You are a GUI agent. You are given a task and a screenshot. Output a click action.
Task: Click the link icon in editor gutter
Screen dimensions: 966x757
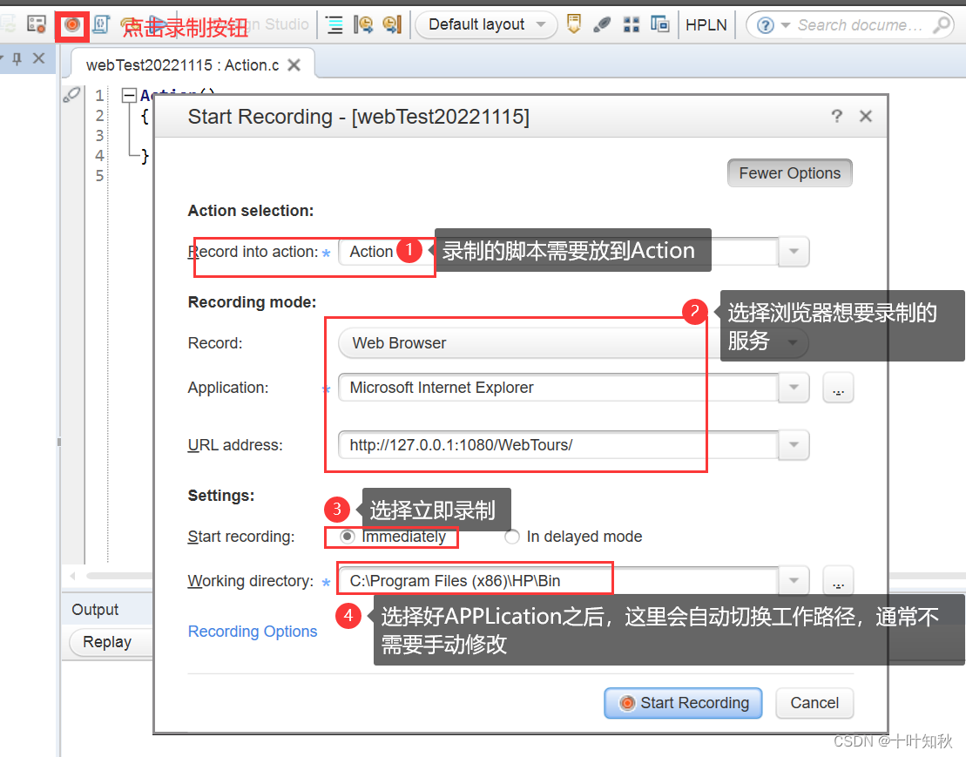pos(72,95)
